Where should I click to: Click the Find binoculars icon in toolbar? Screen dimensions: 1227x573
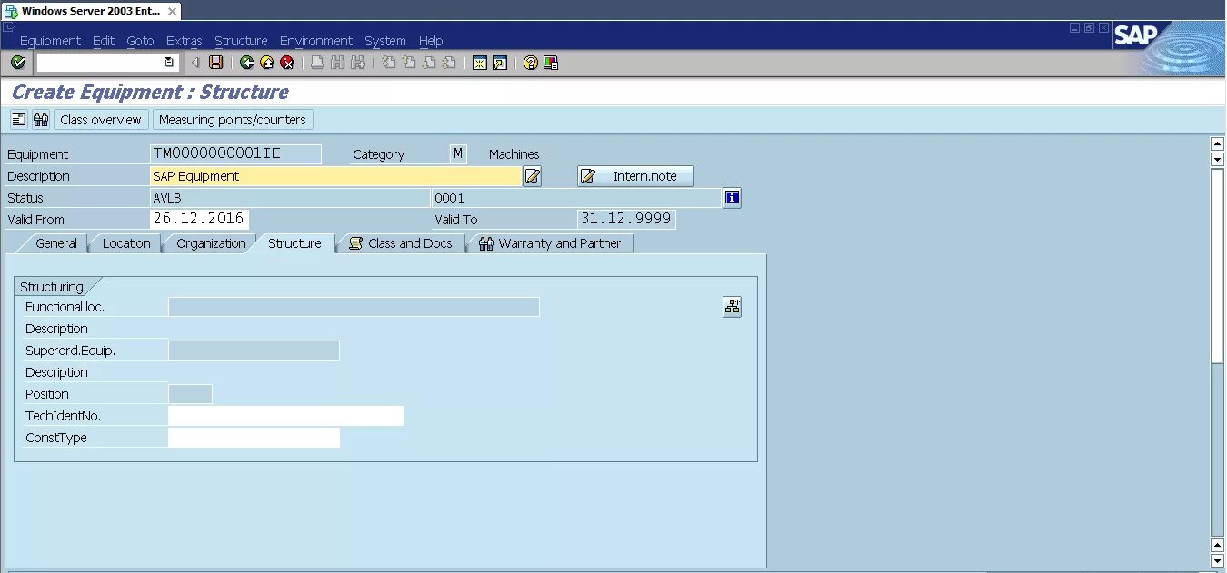click(x=338, y=63)
